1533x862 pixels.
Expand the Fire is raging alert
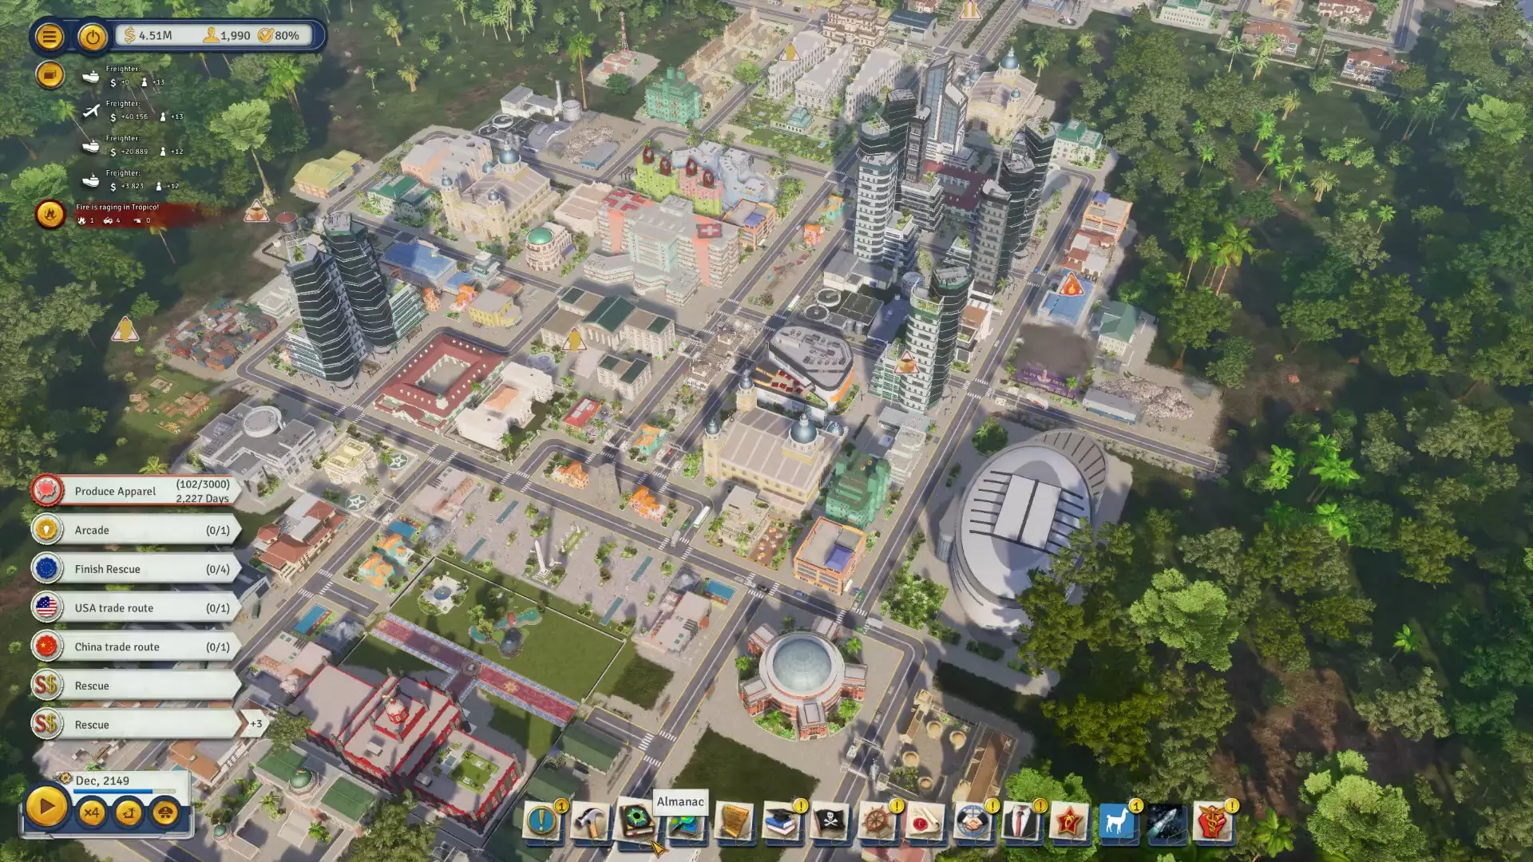click(x=50, y=214)
